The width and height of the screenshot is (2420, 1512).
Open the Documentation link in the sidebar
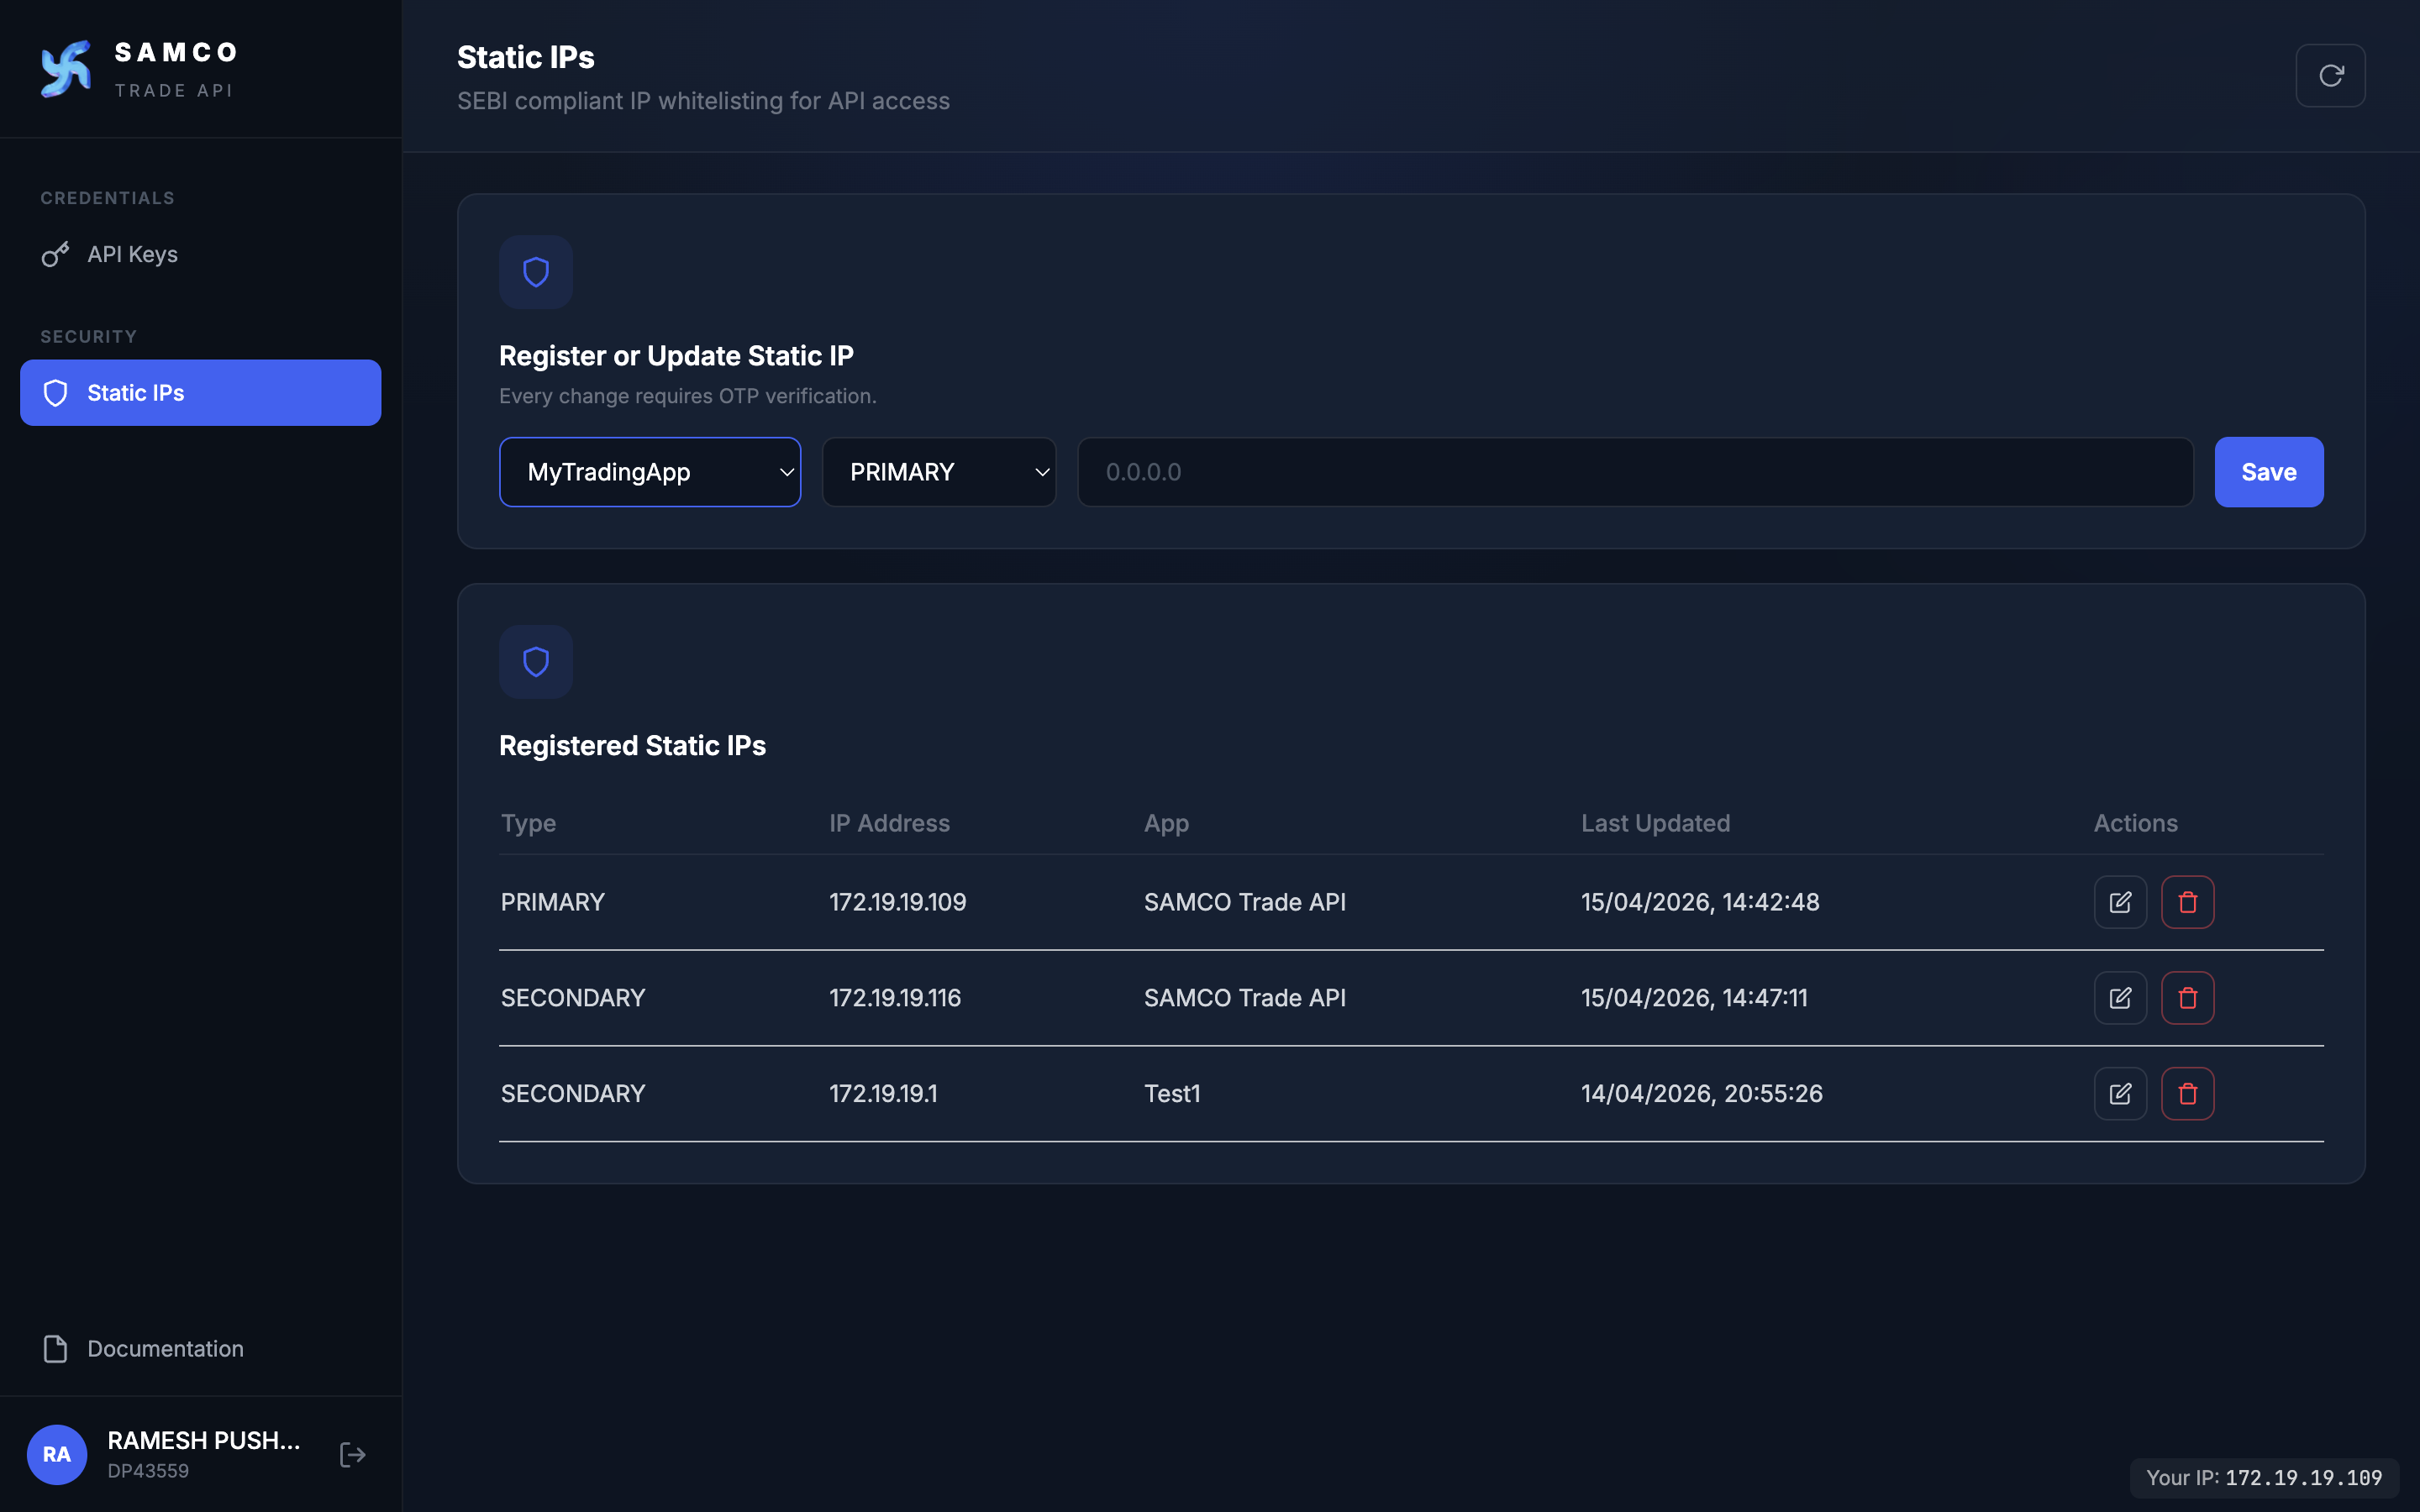pos(200,1349)
